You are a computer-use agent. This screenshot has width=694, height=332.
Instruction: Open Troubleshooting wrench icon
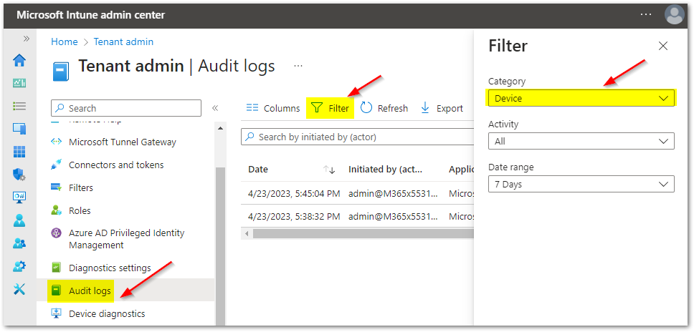click(19, 289)
